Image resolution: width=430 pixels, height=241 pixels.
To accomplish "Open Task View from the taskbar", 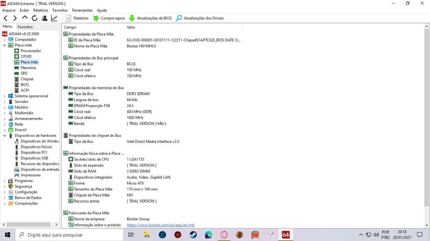I will pos(131,235).
